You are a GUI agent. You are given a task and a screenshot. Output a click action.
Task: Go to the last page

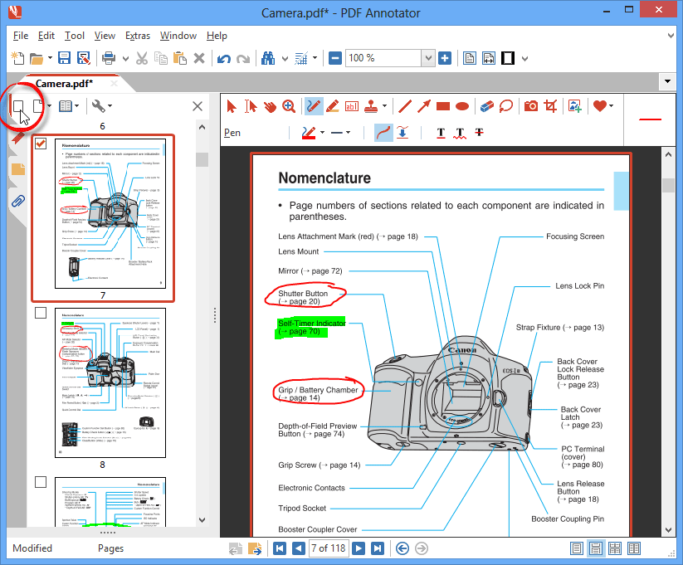(378, 548)
